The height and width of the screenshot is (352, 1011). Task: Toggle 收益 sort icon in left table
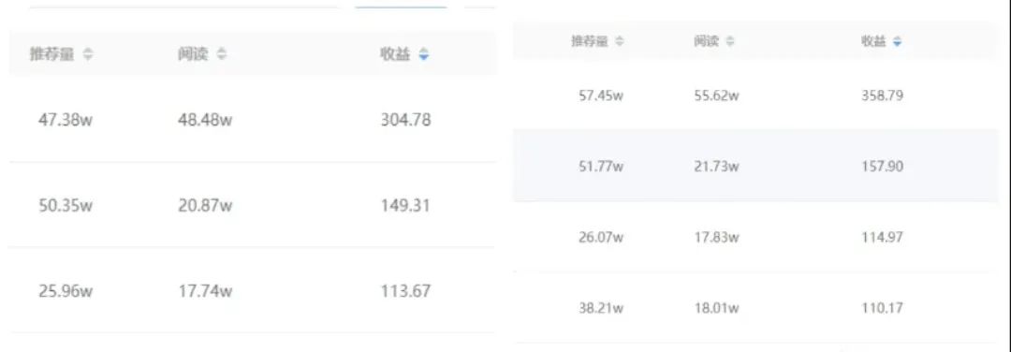click(423, 55)
